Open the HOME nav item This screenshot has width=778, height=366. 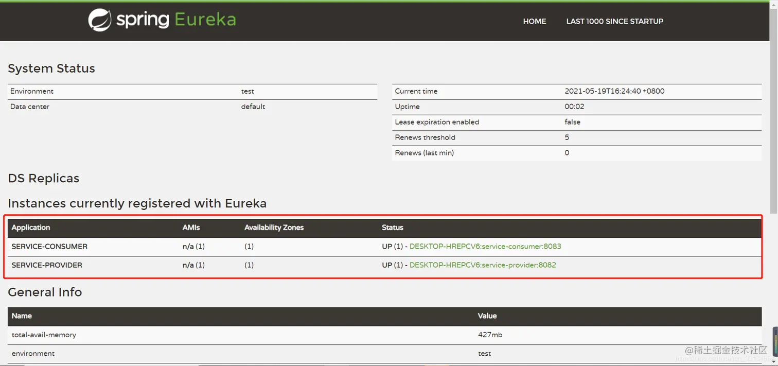[x=535, y=21]
